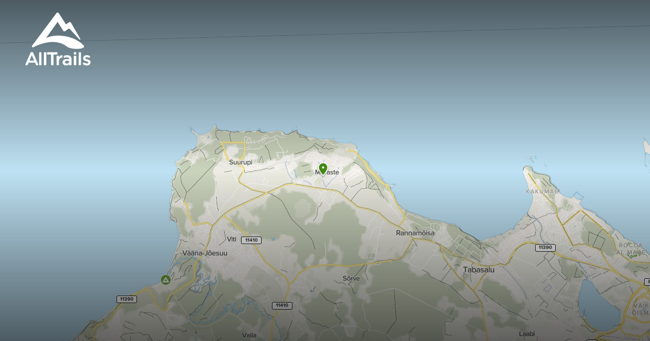Open the green campsite triangle marker
The height and width of the screenshot is (341, 650).
tap(166, 280)
